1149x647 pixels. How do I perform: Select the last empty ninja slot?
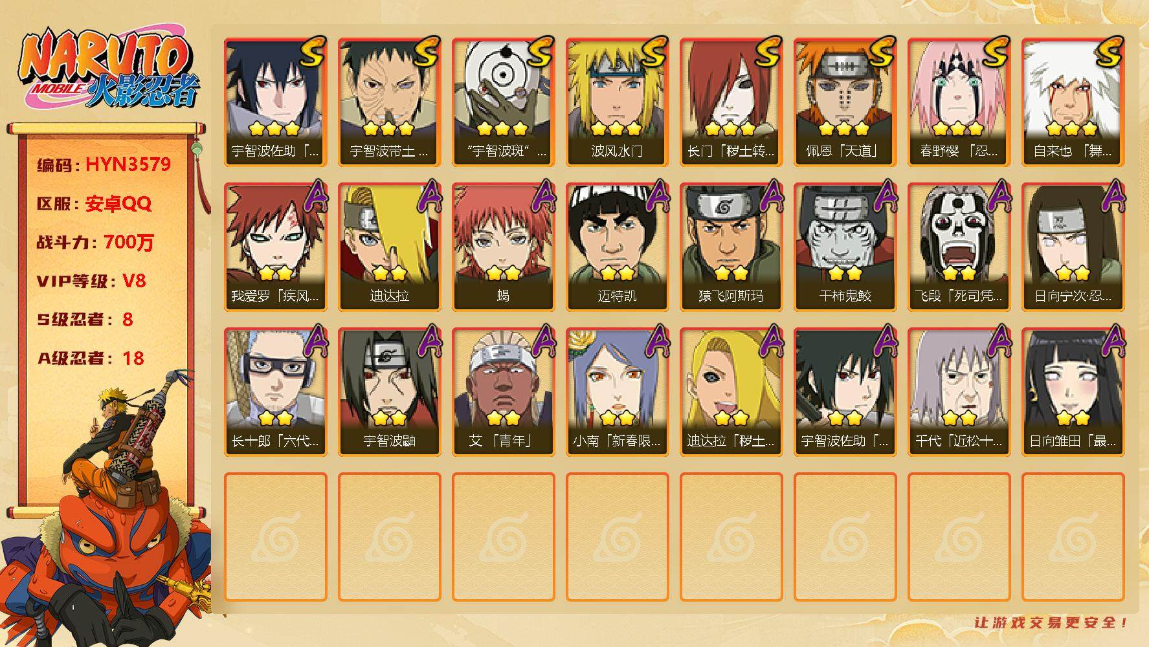click(1073, 536)
